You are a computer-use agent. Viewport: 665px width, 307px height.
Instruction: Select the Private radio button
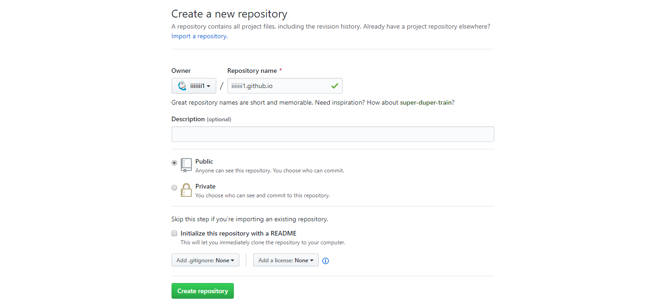coord(174,188)
